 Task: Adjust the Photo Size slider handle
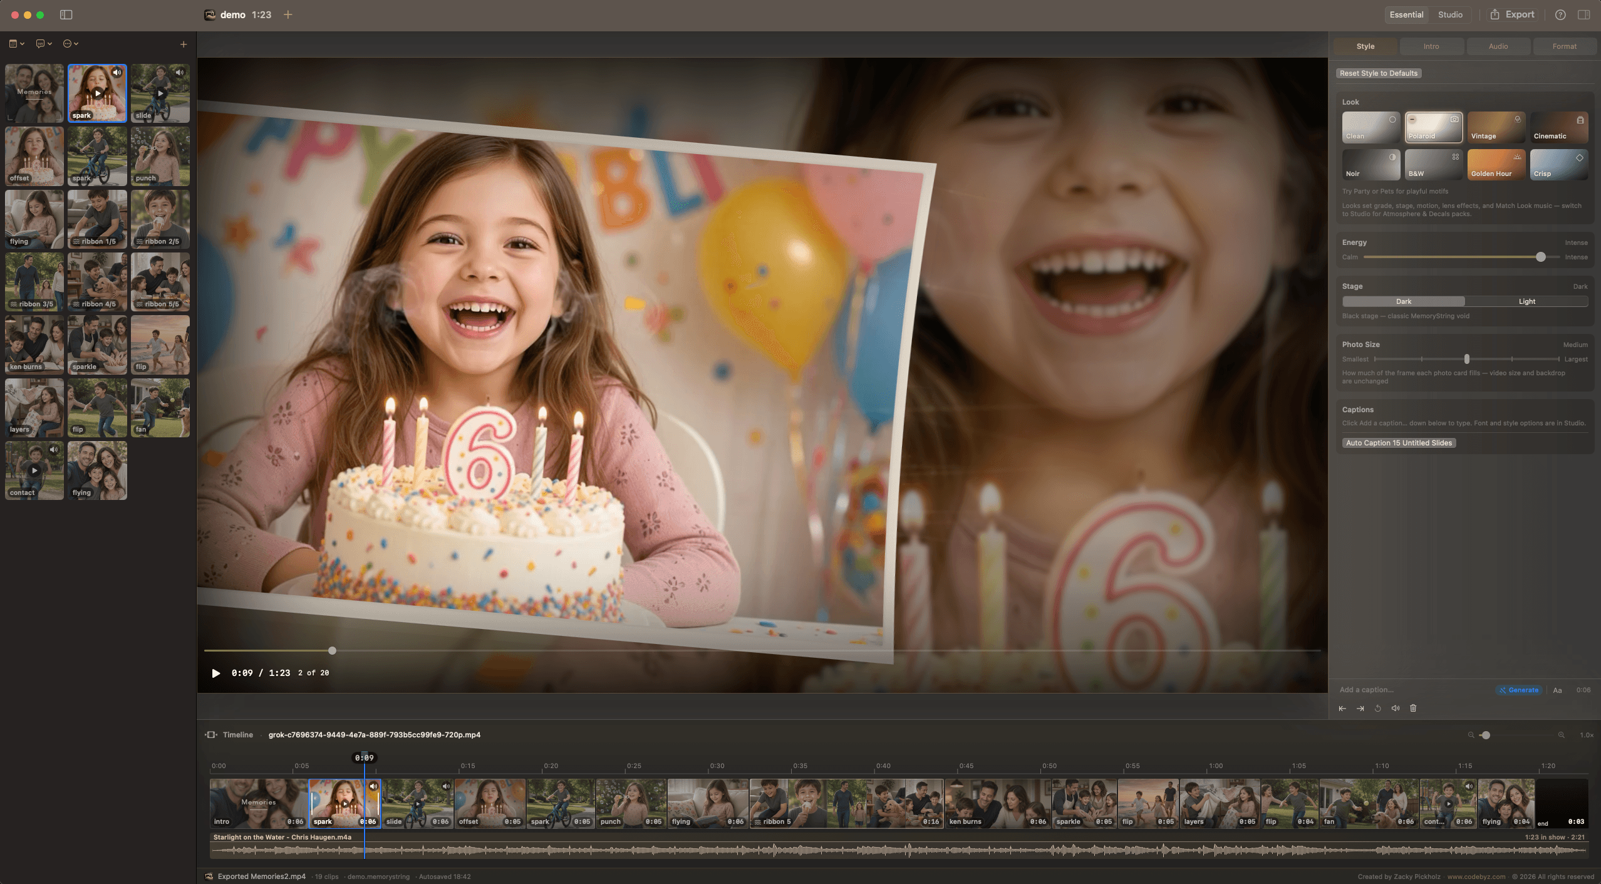[x=1466, y=360]
